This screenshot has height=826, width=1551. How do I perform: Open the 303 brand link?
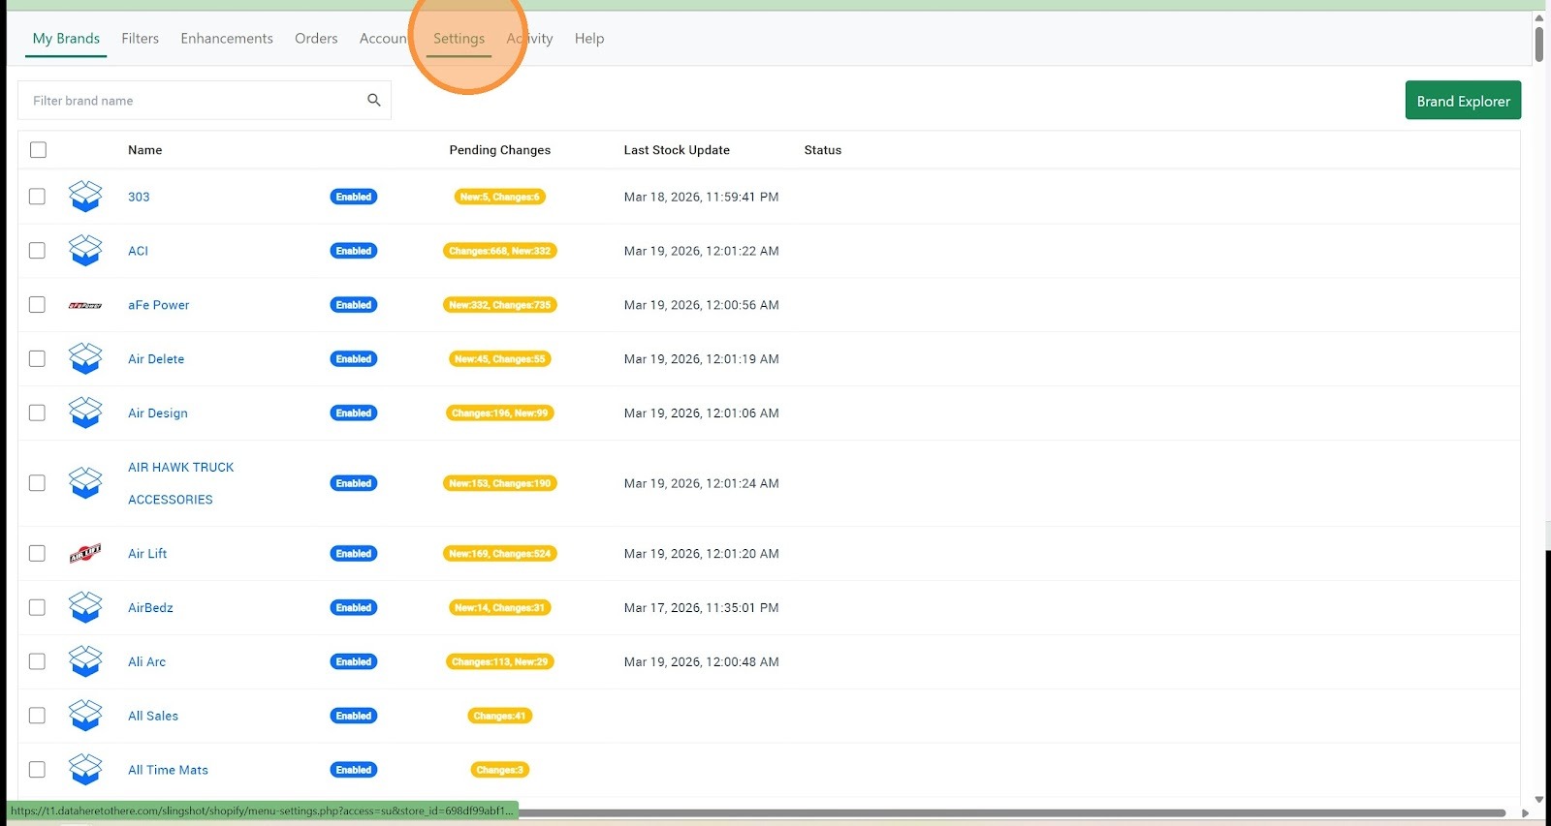[139, 197]
